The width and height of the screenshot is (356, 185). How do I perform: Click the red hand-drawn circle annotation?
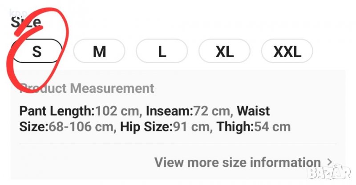pyautogui.click(x=67, y=27)
